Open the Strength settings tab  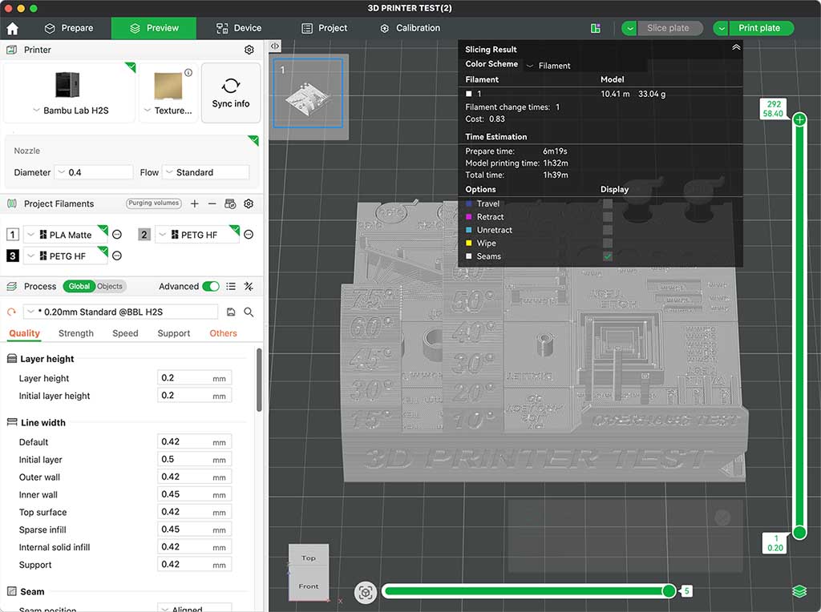[x=76, y=333]
